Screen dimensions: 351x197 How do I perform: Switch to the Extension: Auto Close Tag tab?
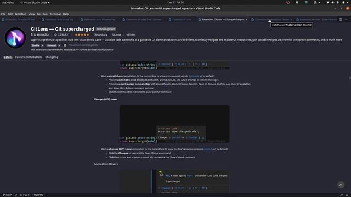[x=59, y=20]
